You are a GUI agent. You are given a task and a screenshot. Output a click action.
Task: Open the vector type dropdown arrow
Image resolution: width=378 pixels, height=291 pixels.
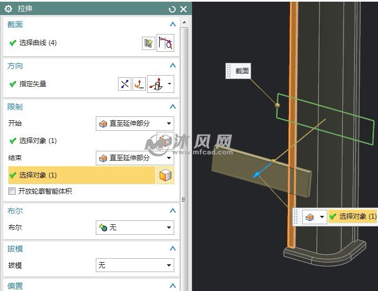click(169, 84)
